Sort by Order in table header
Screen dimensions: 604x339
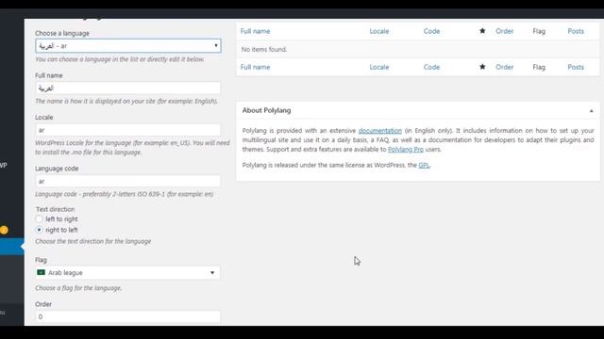pyautogui.click(x=504, y=31)
